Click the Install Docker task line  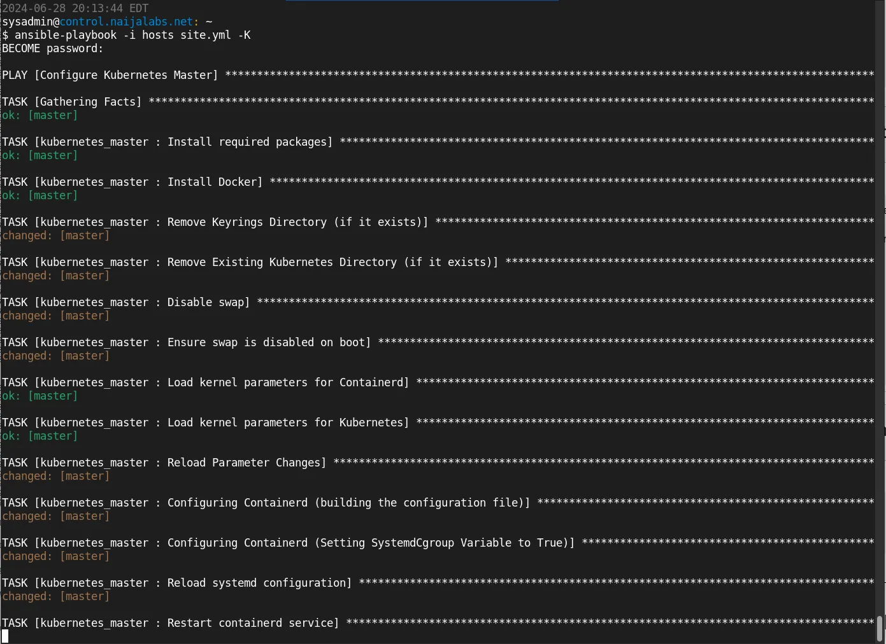[x=438, y=182]
